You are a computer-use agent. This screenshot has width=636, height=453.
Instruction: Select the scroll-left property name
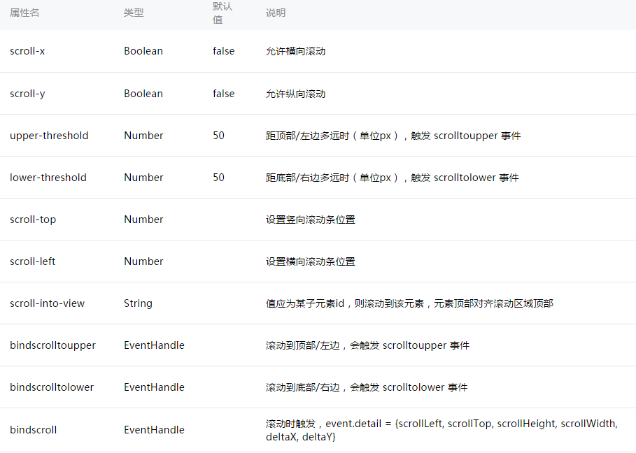(x=32, y=261)
